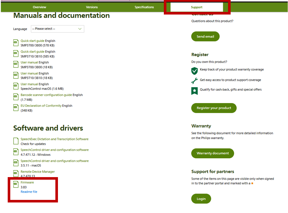Open the Warranty document button
The image size is (288, 213).
coord(213,153)
